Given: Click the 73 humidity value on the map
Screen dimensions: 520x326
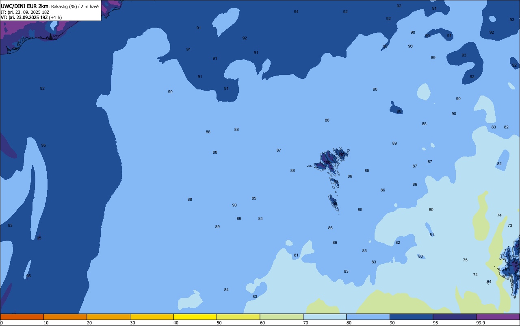Looking at the screenshot, I should coord(510,226).
